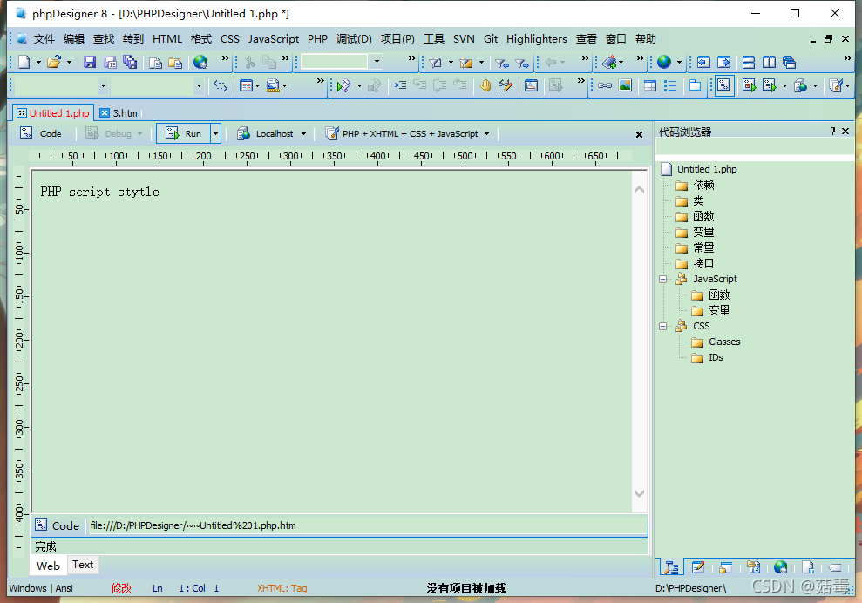The image size is (862, 603).
Task: Collapse the CSS tree node
Action: coord(663,327)
